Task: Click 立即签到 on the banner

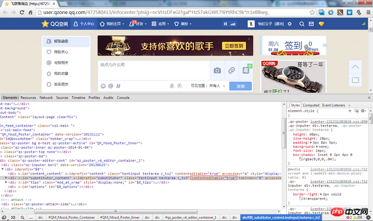Action: point(234,46)
